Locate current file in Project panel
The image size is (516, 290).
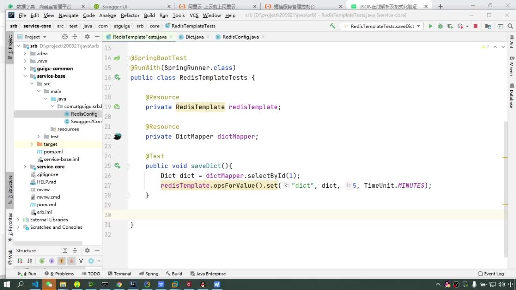click(x=65, y=37)
